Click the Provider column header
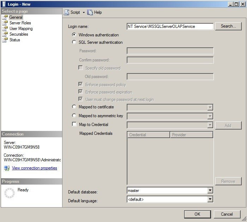This screenshot has width=247, height=222. 191,135
